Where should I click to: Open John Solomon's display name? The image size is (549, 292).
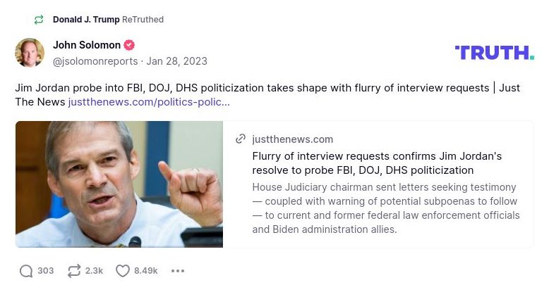pos(87,45)
